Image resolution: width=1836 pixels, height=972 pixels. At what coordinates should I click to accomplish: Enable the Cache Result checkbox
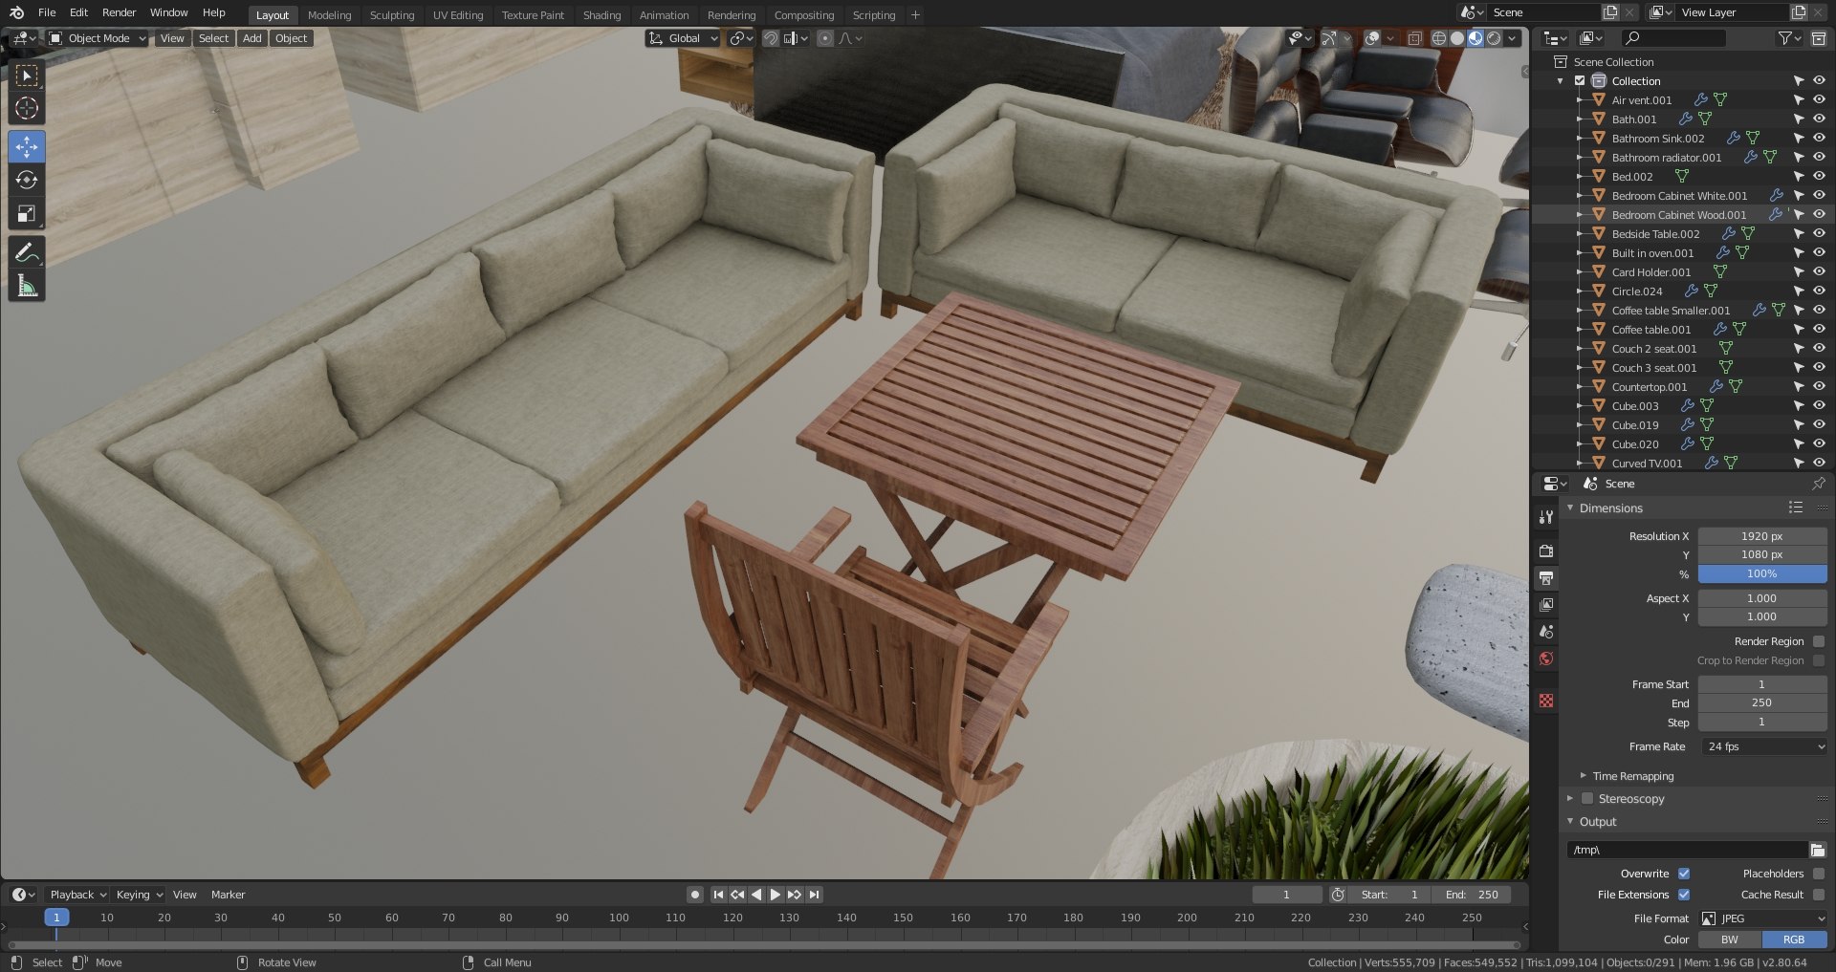pyautogui.click(x=1819, y=895)
